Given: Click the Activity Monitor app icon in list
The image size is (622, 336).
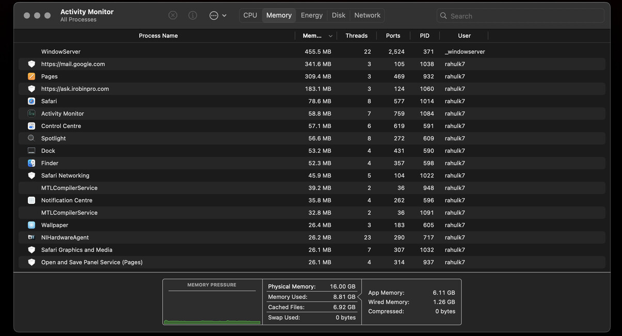Looking at the screenshot, I should (31, 114).
